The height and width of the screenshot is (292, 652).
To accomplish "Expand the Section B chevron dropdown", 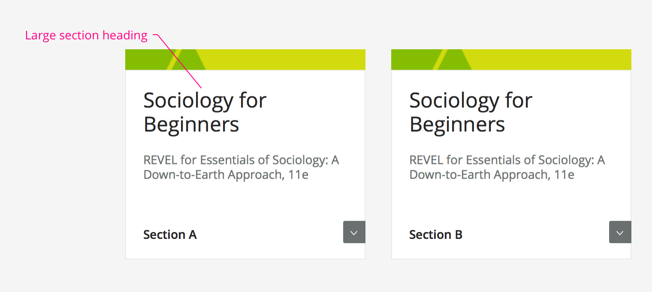I will click(620, 232).
